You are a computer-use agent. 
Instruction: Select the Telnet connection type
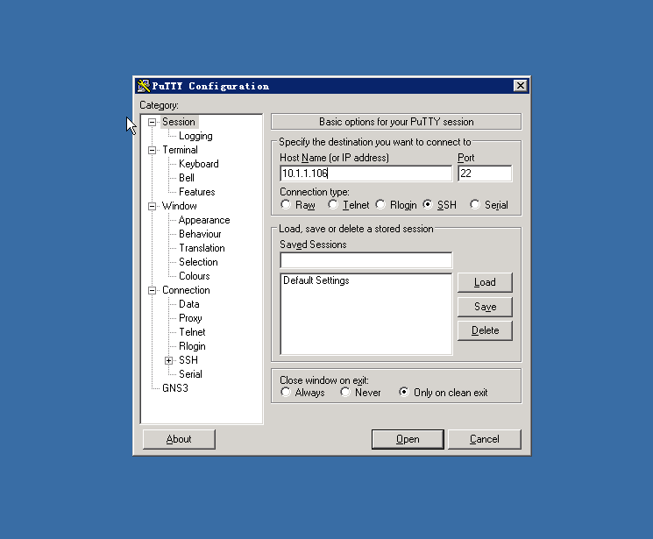(333, 204)
